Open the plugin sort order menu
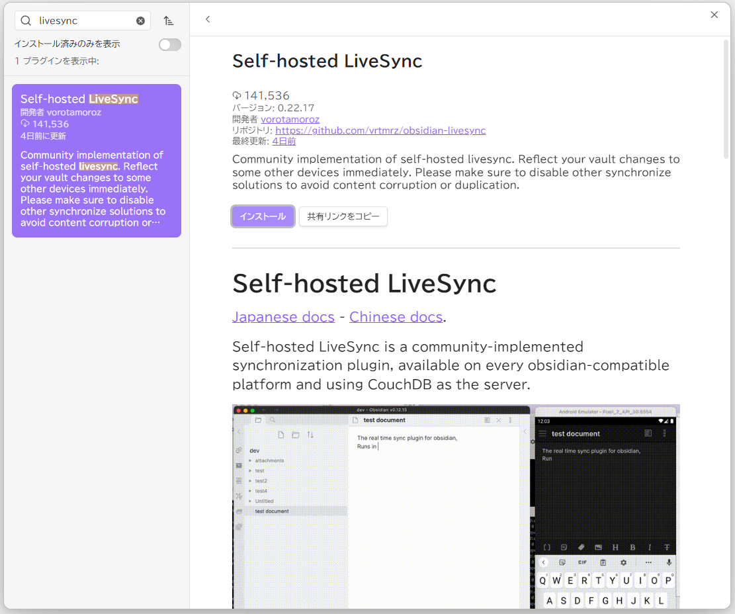Image resolution: width=735 pixels, height=614 pixels. (x=169, y=21)
